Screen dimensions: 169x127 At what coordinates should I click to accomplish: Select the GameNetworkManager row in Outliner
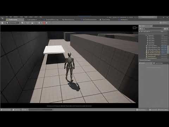click(154, 55)
